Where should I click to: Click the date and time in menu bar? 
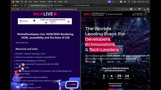(143, 2)
